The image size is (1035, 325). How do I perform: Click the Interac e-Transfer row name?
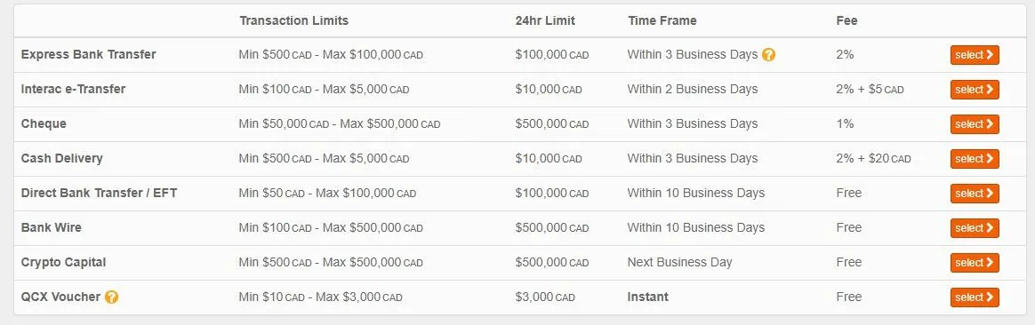pos(73,89)
